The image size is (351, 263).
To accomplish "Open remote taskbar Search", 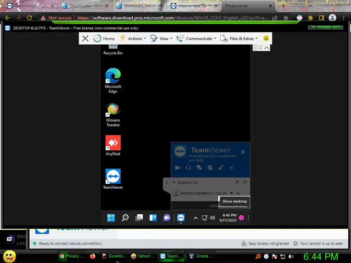I will pyautogui.click(x=125, y=217).
